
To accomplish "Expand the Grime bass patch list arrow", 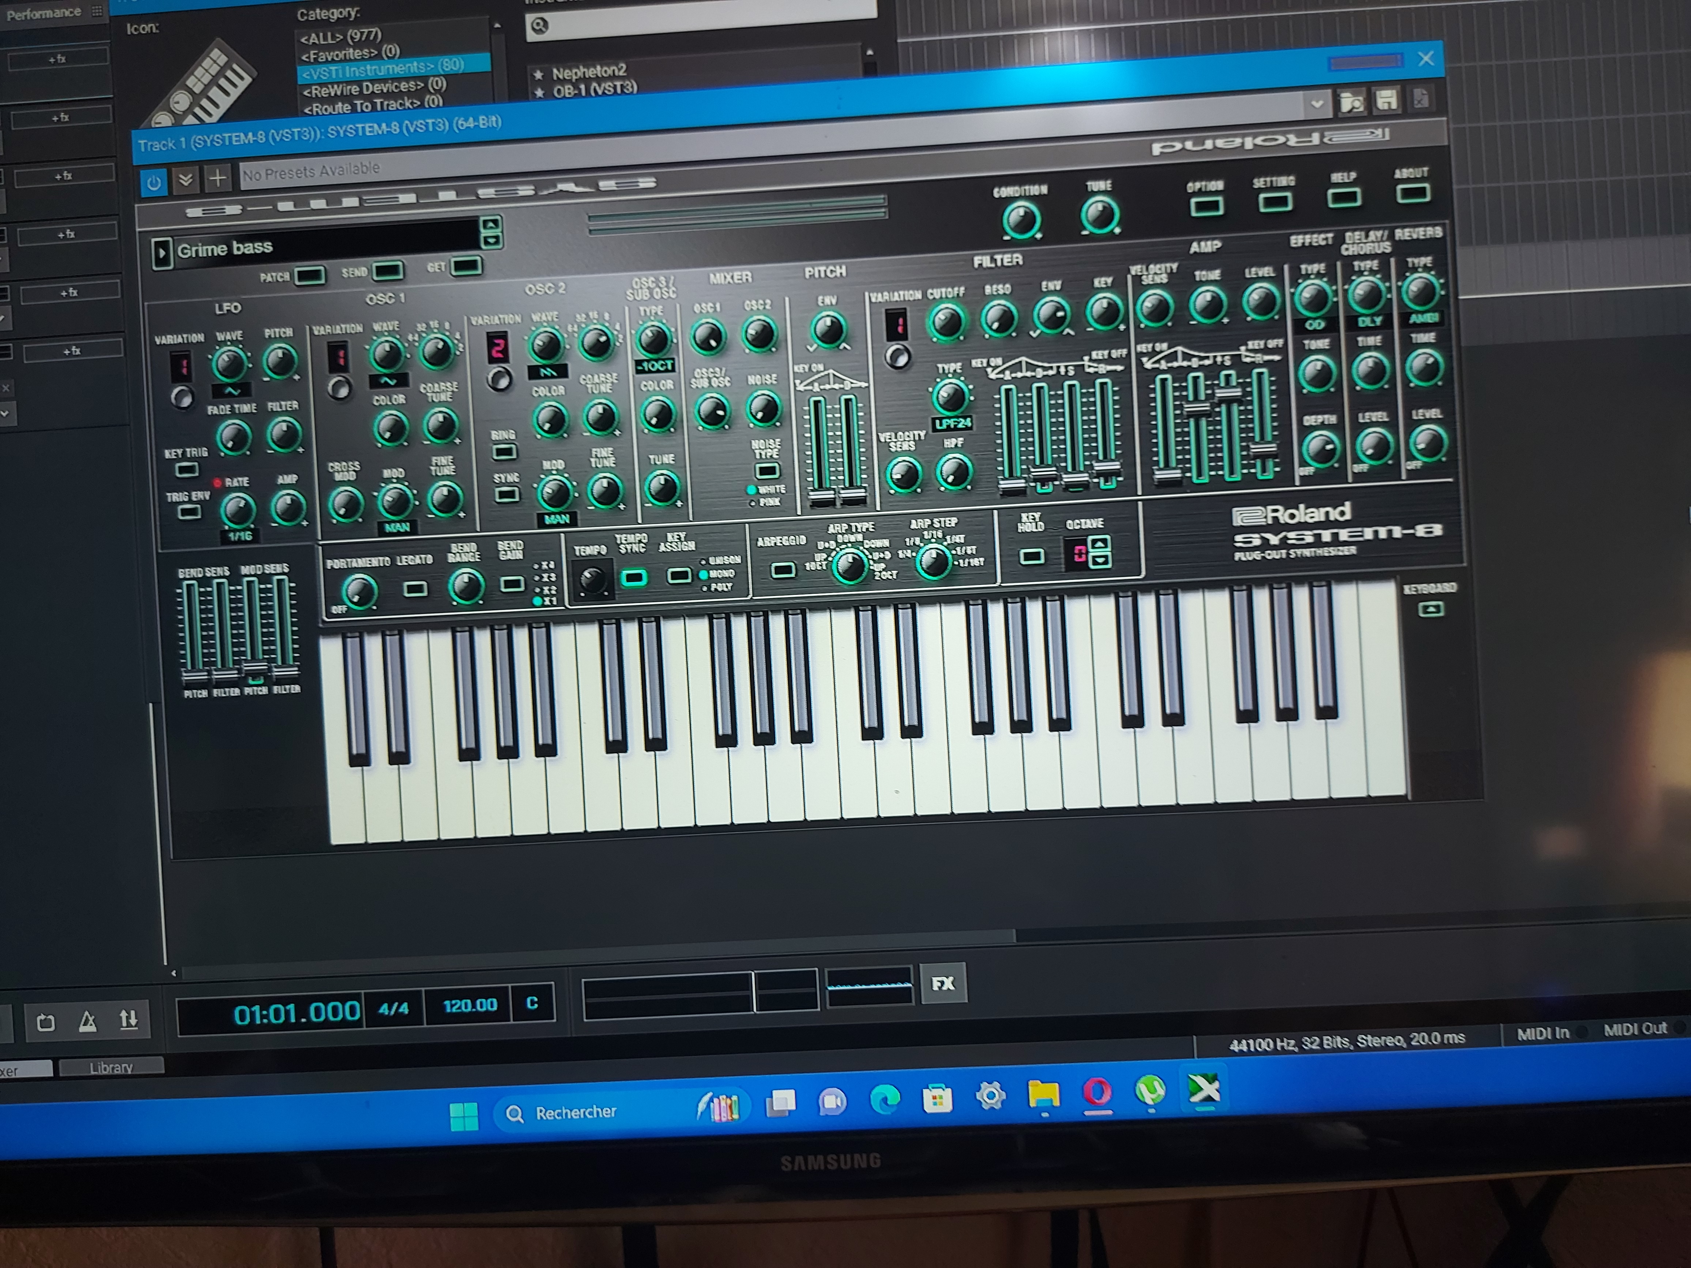I will [161, 253].
